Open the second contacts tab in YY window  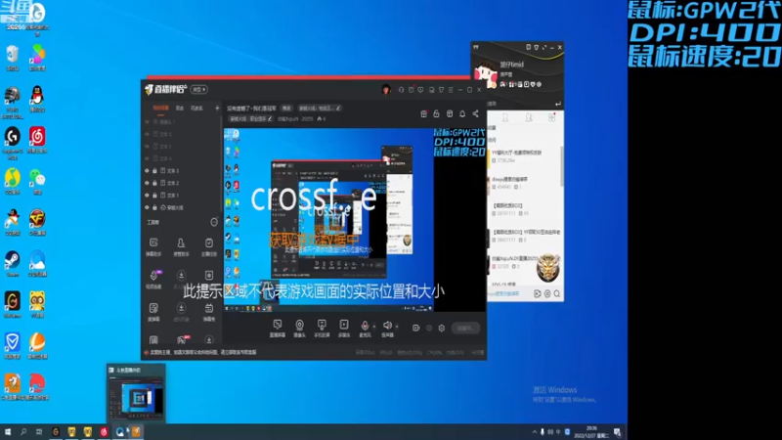tap(528, 117)
